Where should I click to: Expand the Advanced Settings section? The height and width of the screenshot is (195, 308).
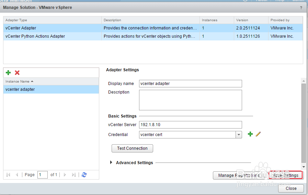[111, 162]
